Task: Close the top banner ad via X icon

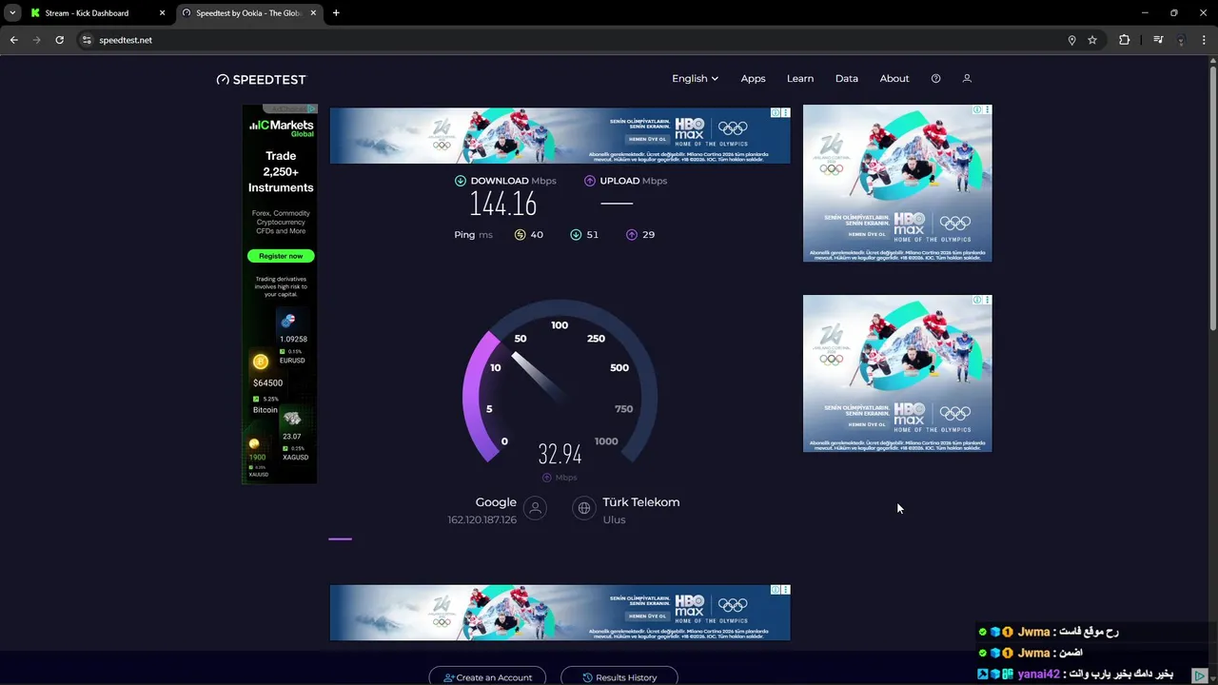Action: [x=785, y=113]
